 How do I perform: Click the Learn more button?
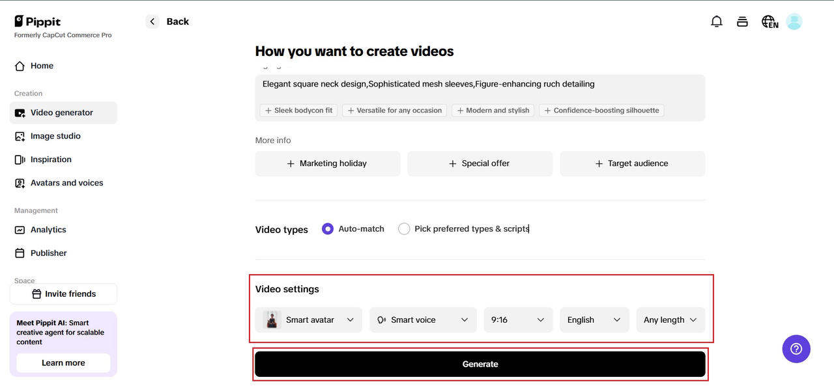coord(63,363)
